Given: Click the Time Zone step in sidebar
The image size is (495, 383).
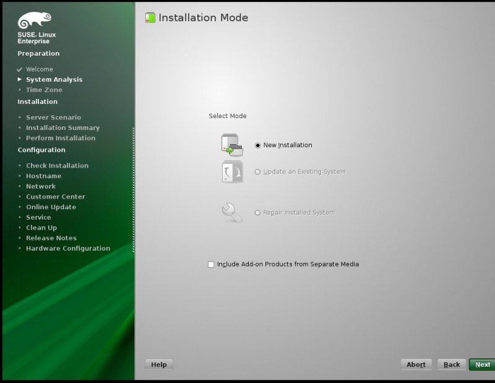Looking at the screenshot, I should pyautogui.click(x=44, y=90).
